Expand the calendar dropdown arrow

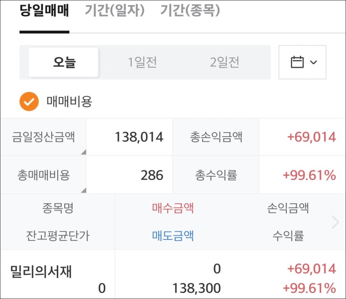tap(313, 62)
